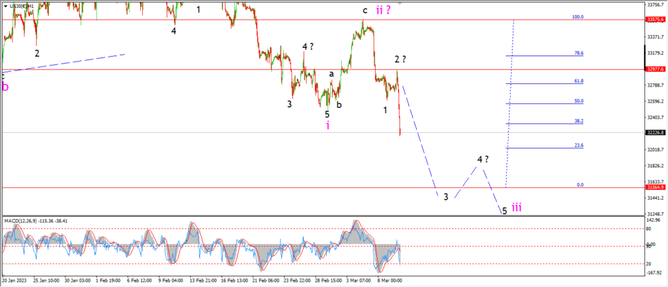Select the pink 'i' wave label
Viewport: 668px width, 287px height.
(327, 125)
